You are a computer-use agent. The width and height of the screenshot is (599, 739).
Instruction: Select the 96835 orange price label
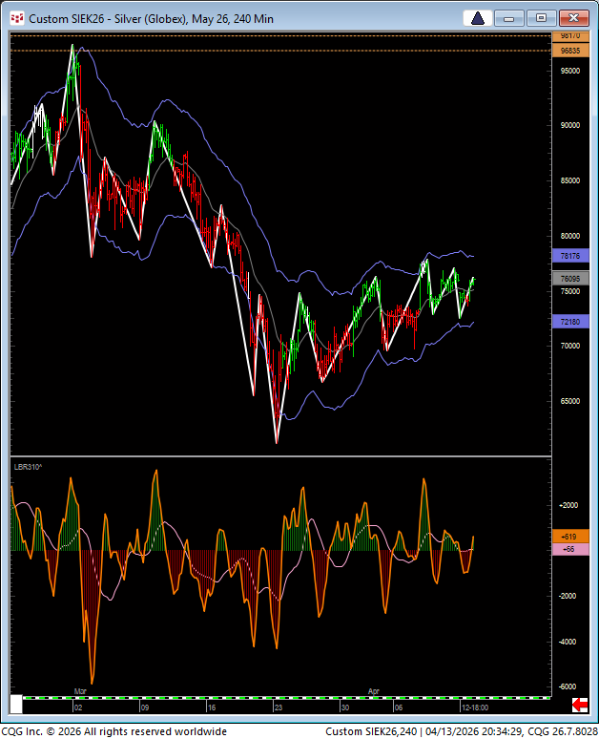(x=570, y=51)
